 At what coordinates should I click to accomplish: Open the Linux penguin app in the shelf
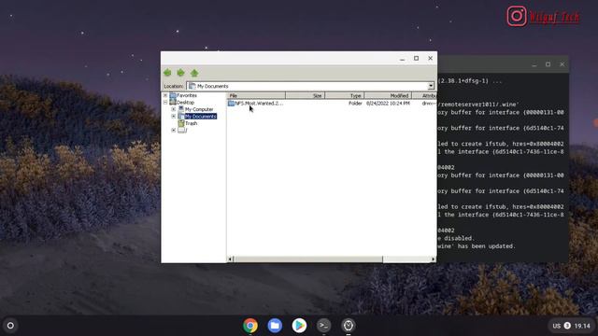point(348,326)
